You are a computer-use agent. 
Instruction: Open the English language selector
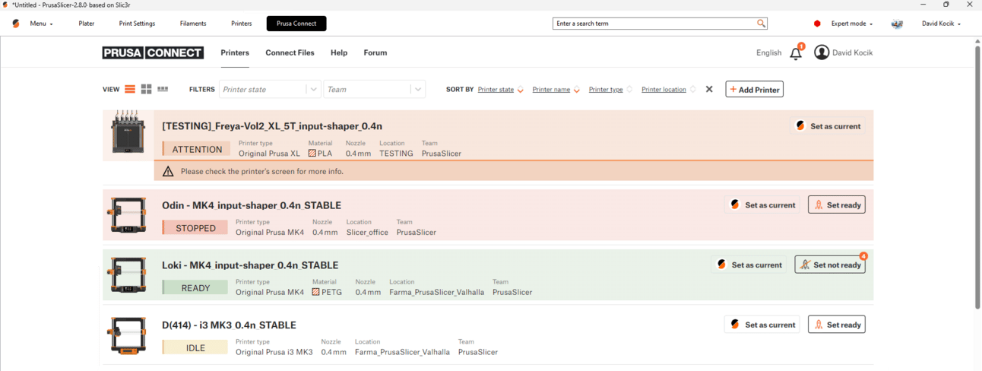coord(768,52)
